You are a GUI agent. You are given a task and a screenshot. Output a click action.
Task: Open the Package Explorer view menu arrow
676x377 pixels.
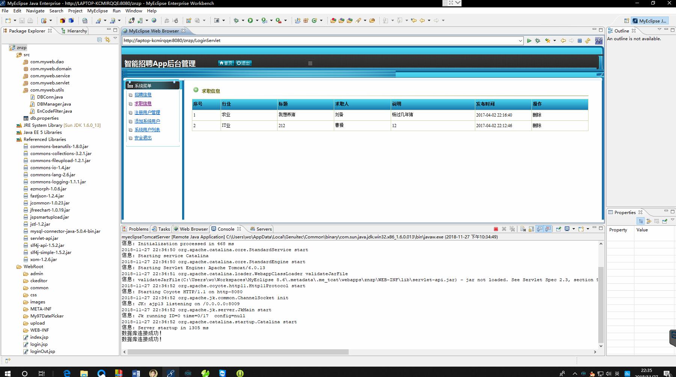115,38
